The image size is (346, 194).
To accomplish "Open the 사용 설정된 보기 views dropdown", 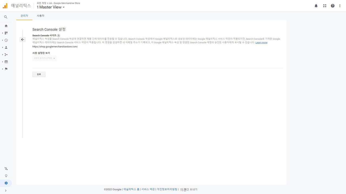I will [44, 58].
